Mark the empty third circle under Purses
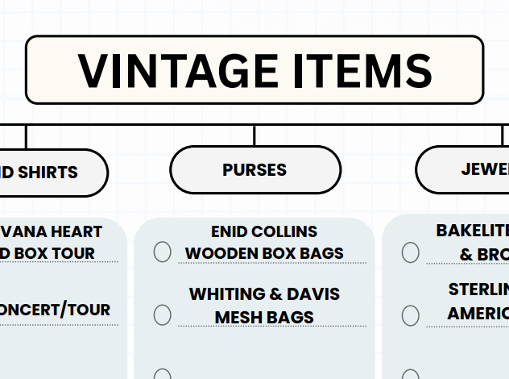The width and height of the screenshot is (509, 379). coord(162,375)
